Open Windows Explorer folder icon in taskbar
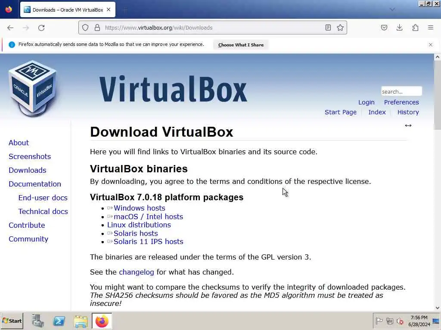 [81, 321]
